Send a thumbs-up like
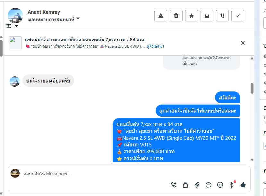Image resolution: width=266 pixels, height=196 pixels. 243,185
